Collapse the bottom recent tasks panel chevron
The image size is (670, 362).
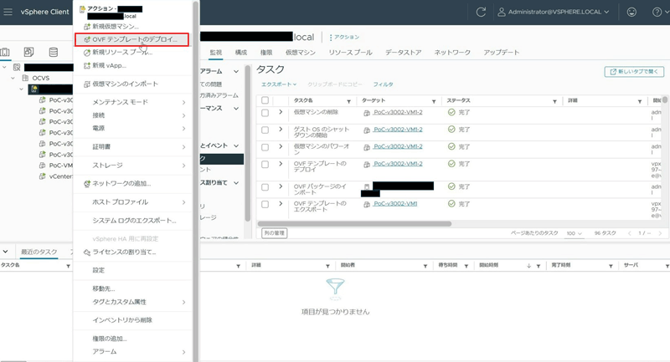[x=6, y=251]
